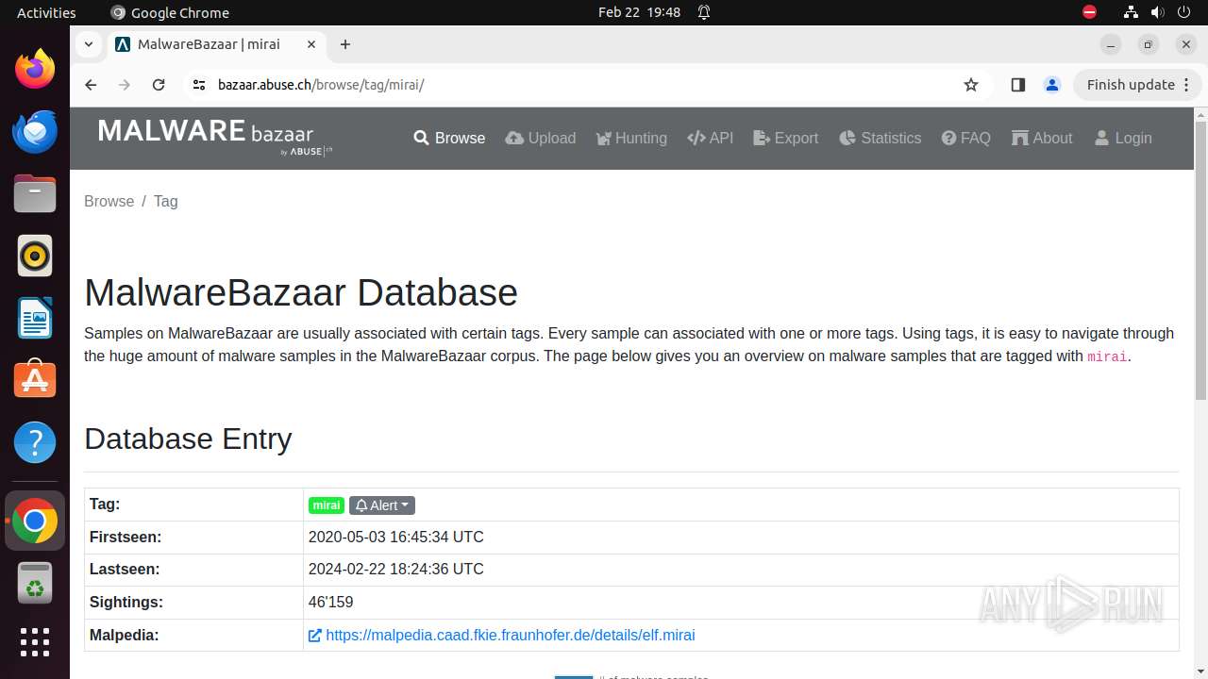Open Activities overview
The width and height of the screenshot is (1208, 679).
coord(46,12)
